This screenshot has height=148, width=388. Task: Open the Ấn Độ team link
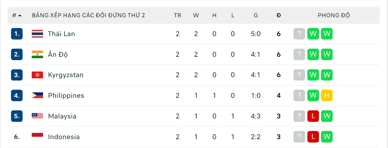pyautogui.click(x=58, y=54)
